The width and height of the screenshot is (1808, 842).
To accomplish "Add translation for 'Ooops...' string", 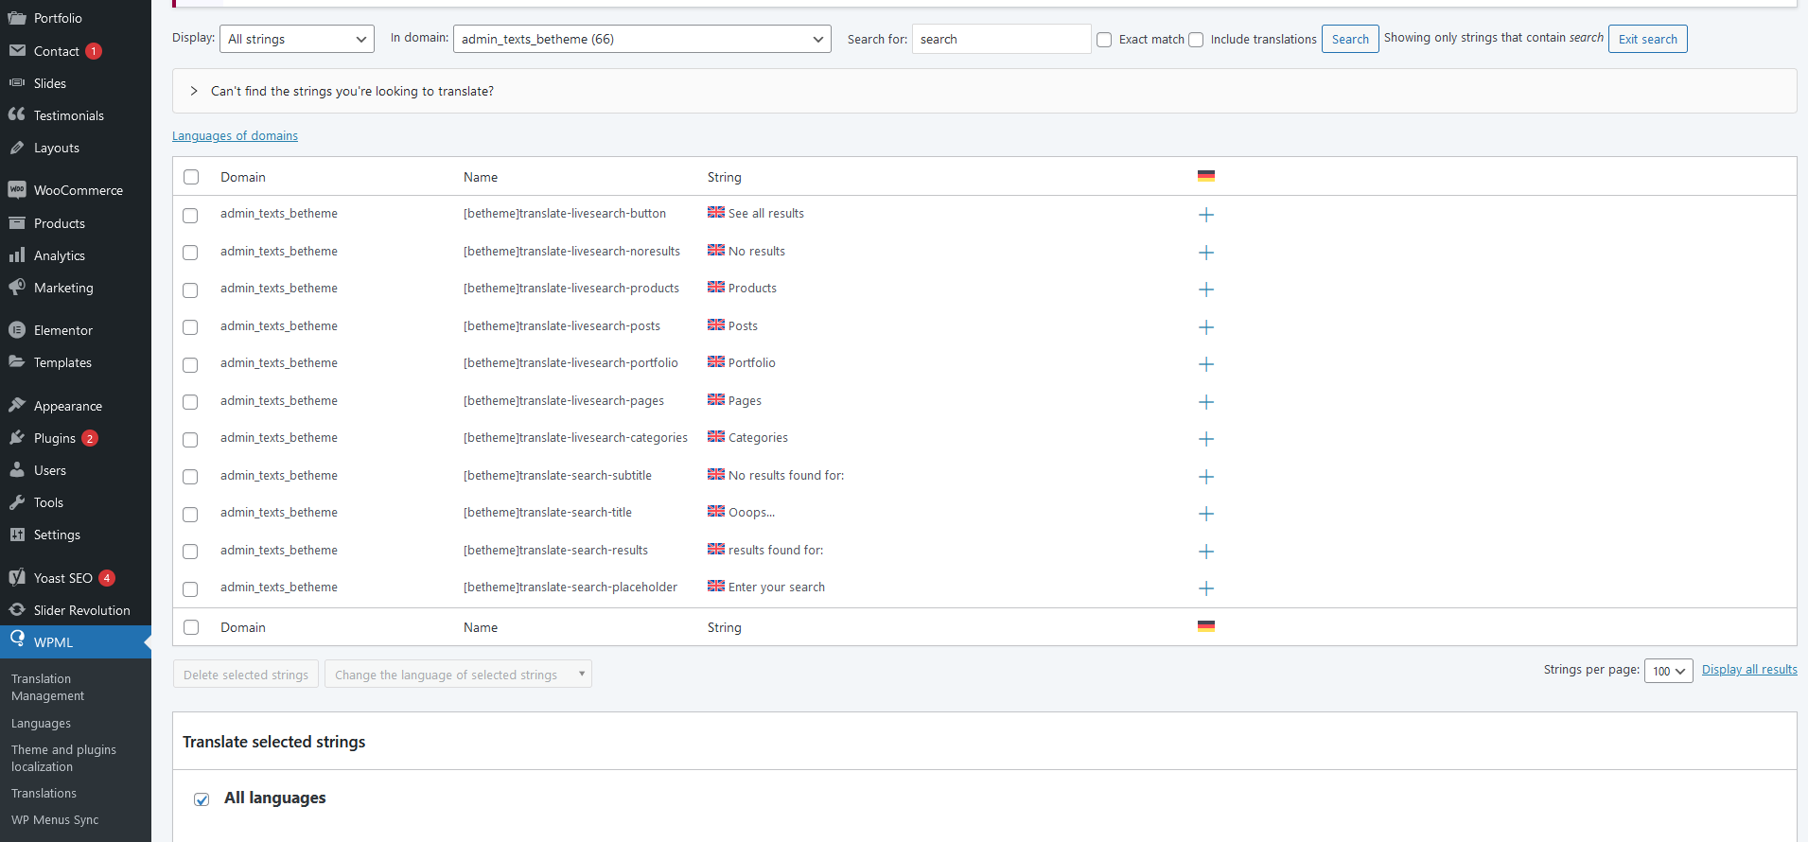I will pyautogui.click(x=1205, y=514).
